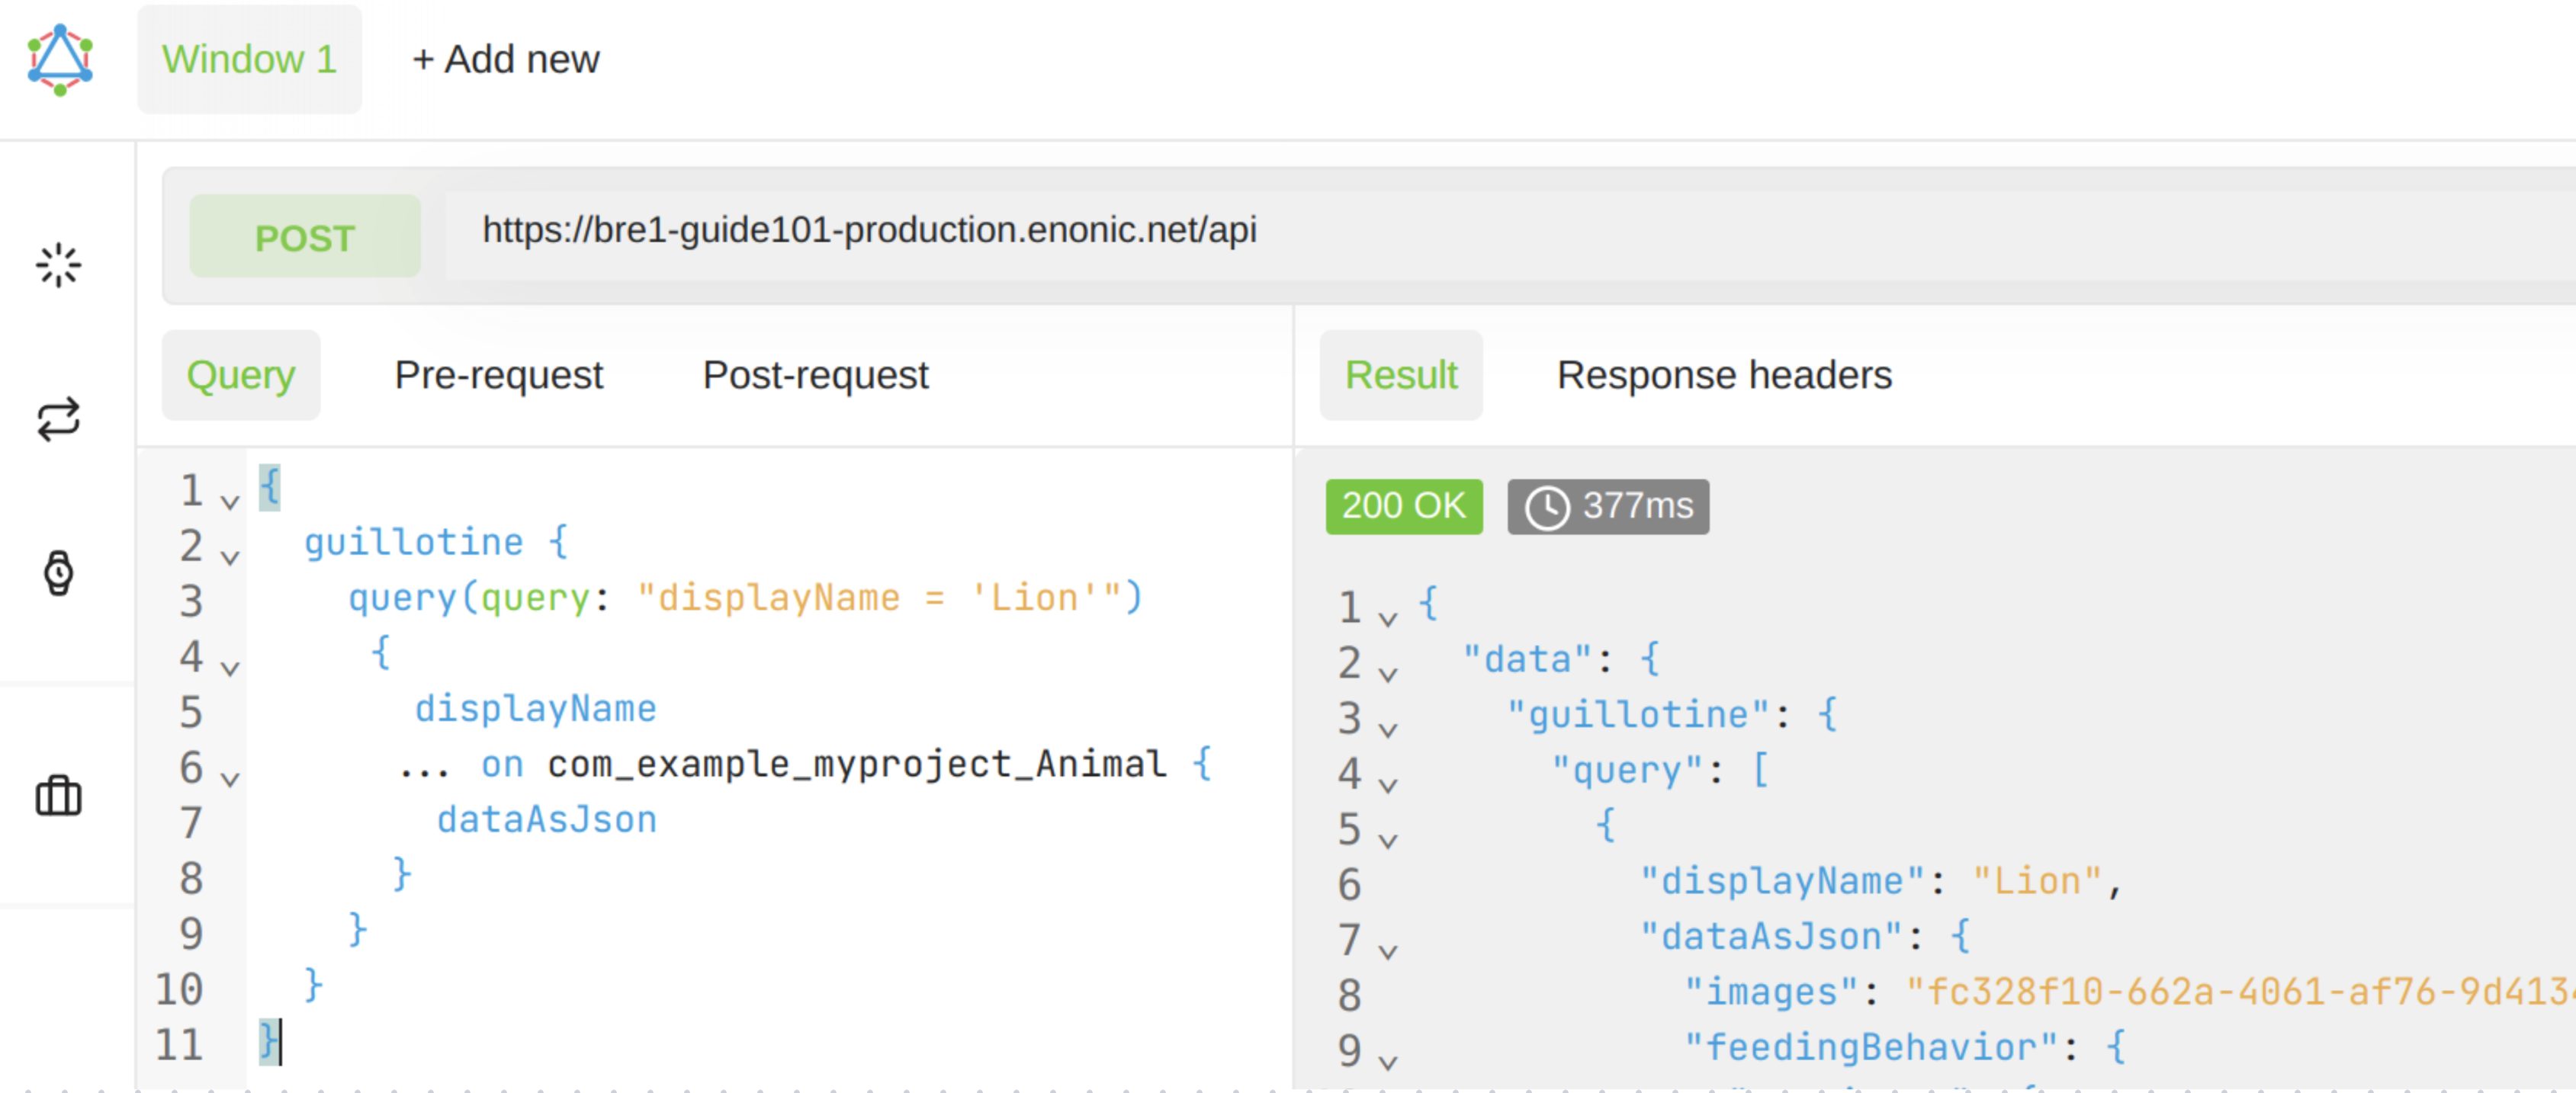Open the Query tab
The height and width of the screenshot is (1093, 2576).
(x=241, y=376)
